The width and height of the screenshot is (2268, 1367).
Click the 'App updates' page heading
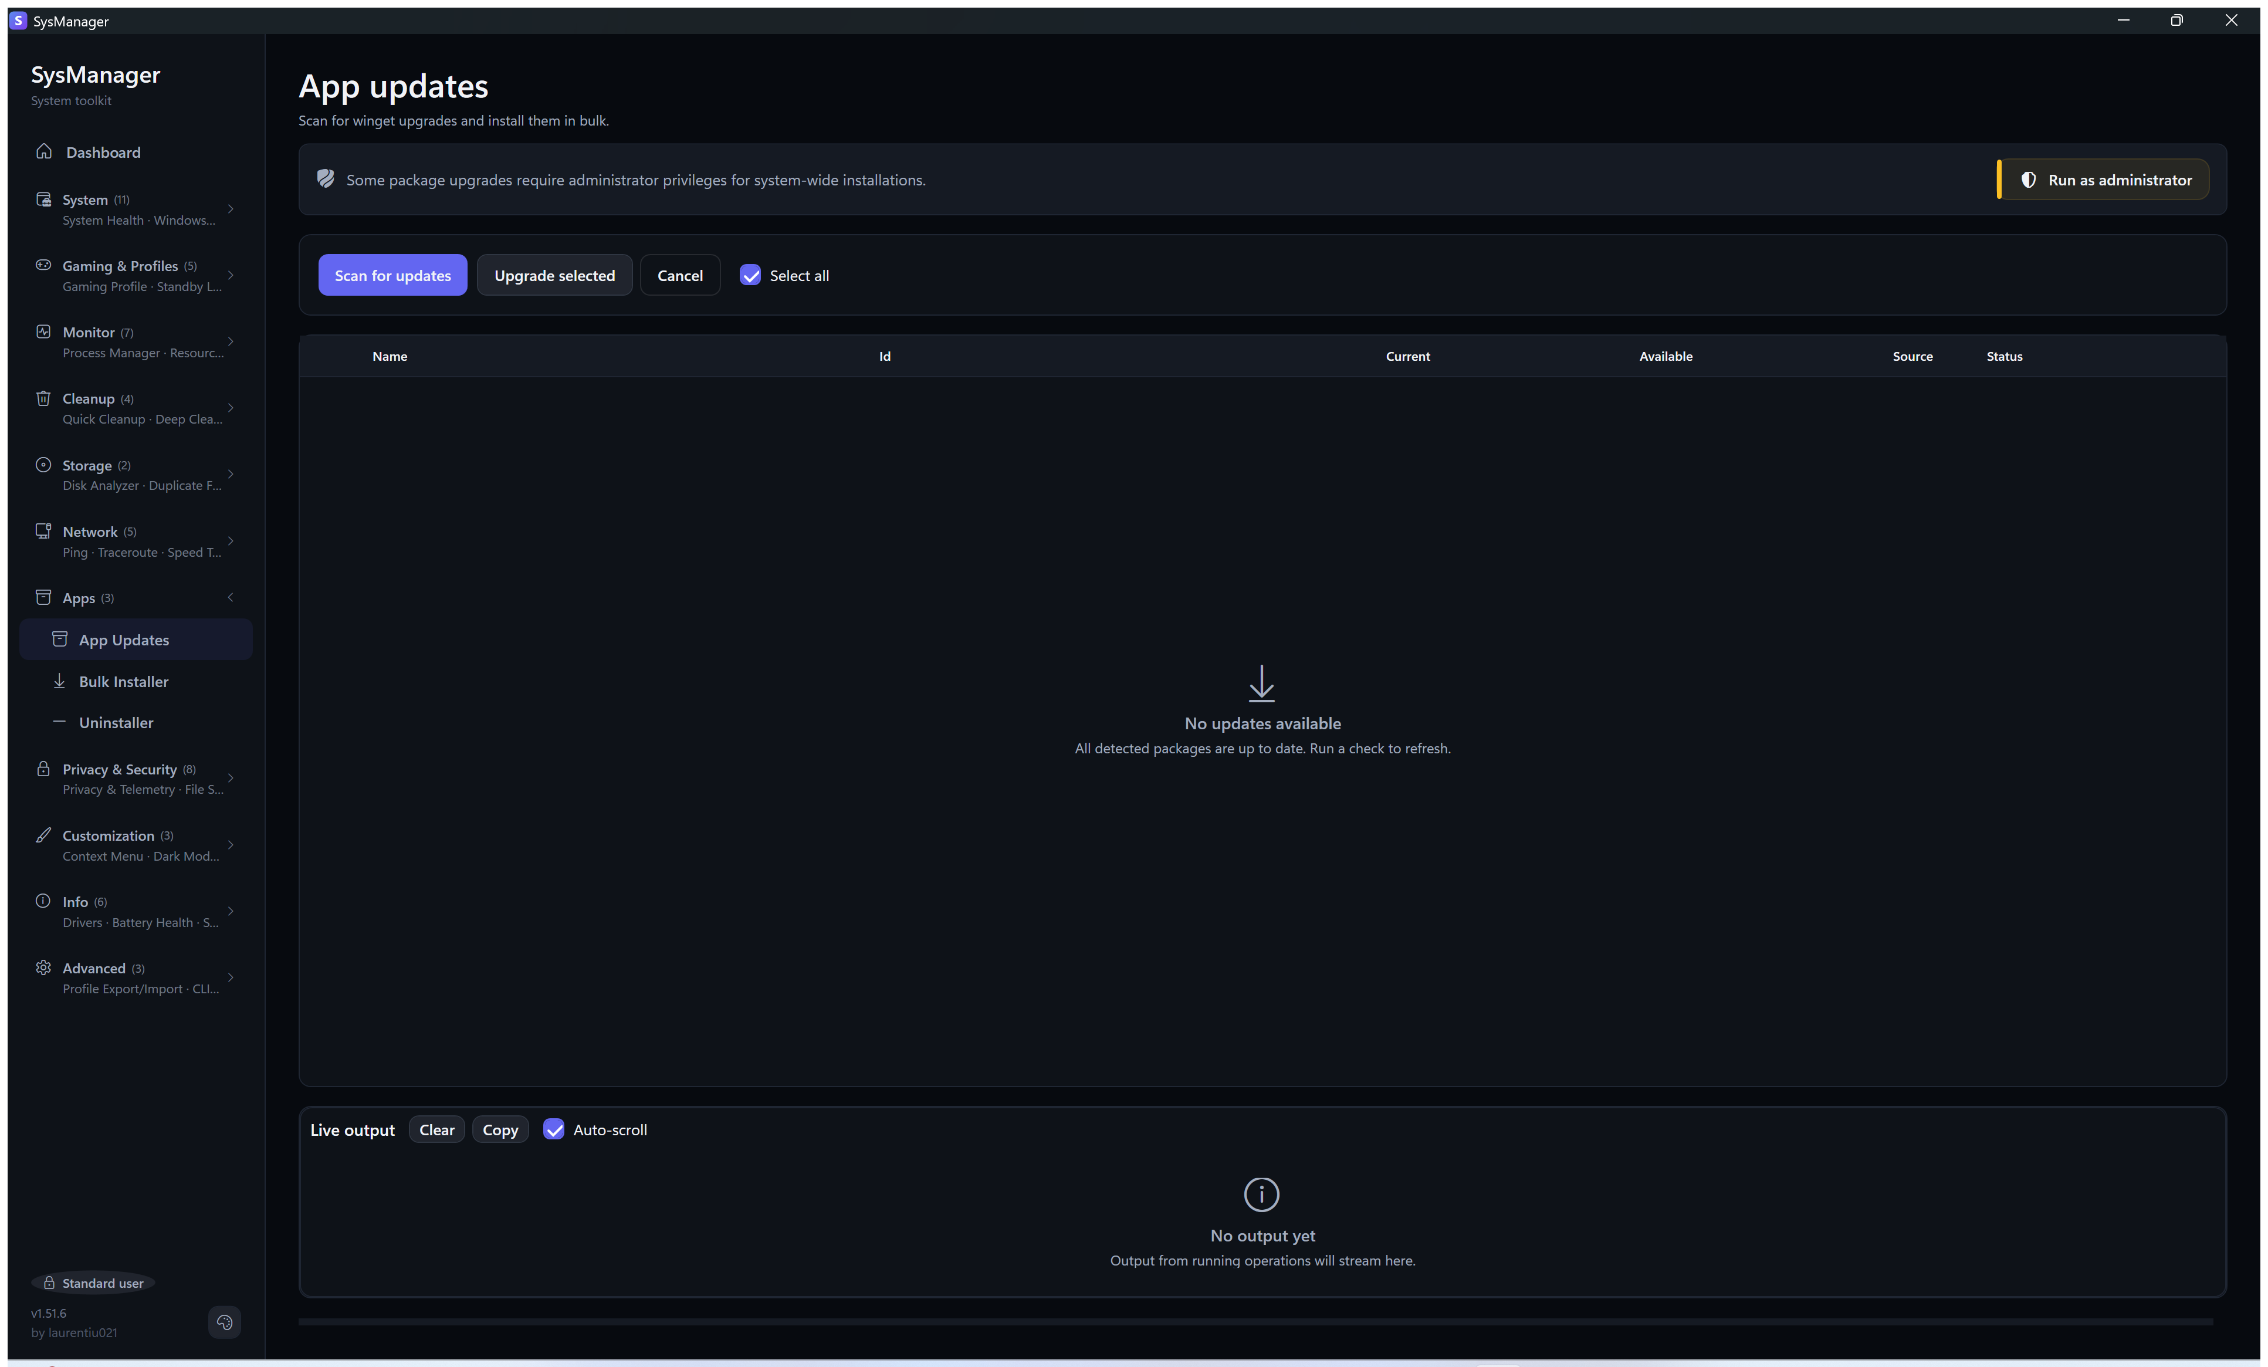point(393,86)
